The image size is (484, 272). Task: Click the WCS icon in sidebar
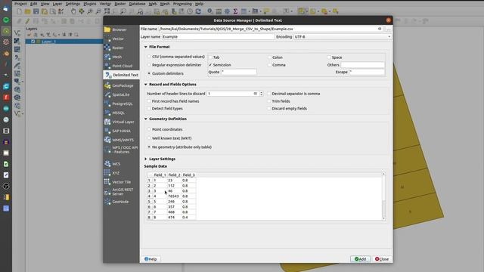point(107,164)
